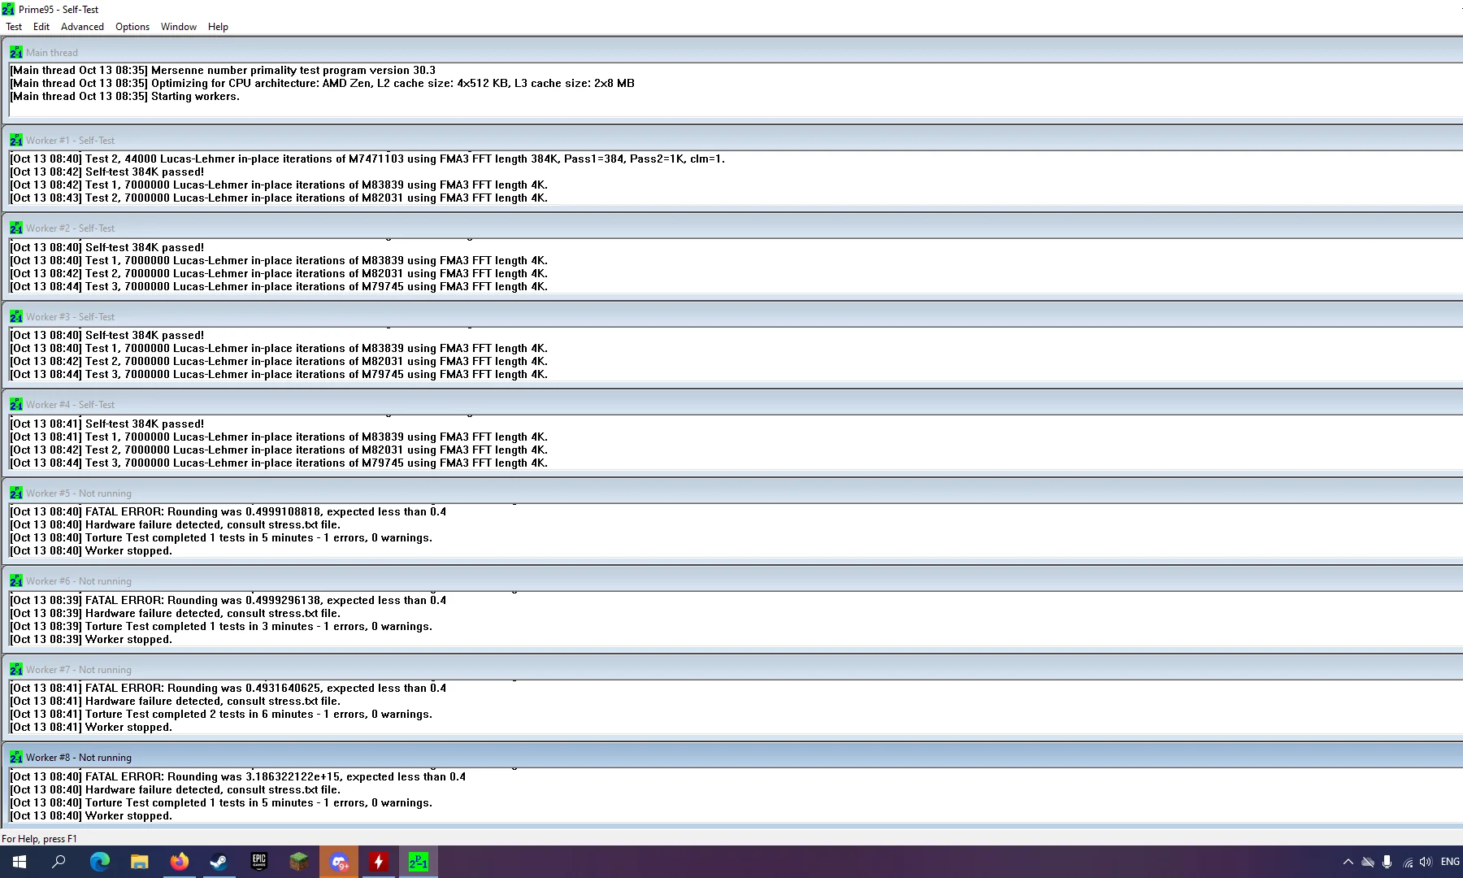
Task: Click the Worker #5 window icon
Action: 16,493
